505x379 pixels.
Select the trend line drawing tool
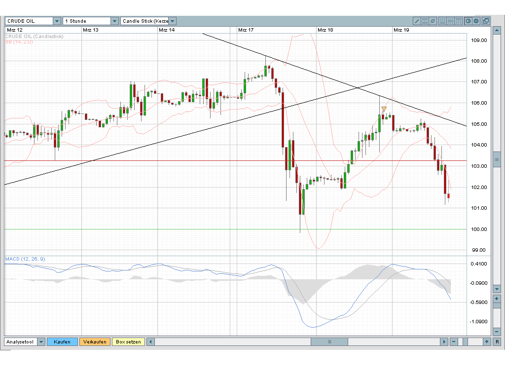tap(417, 21)
